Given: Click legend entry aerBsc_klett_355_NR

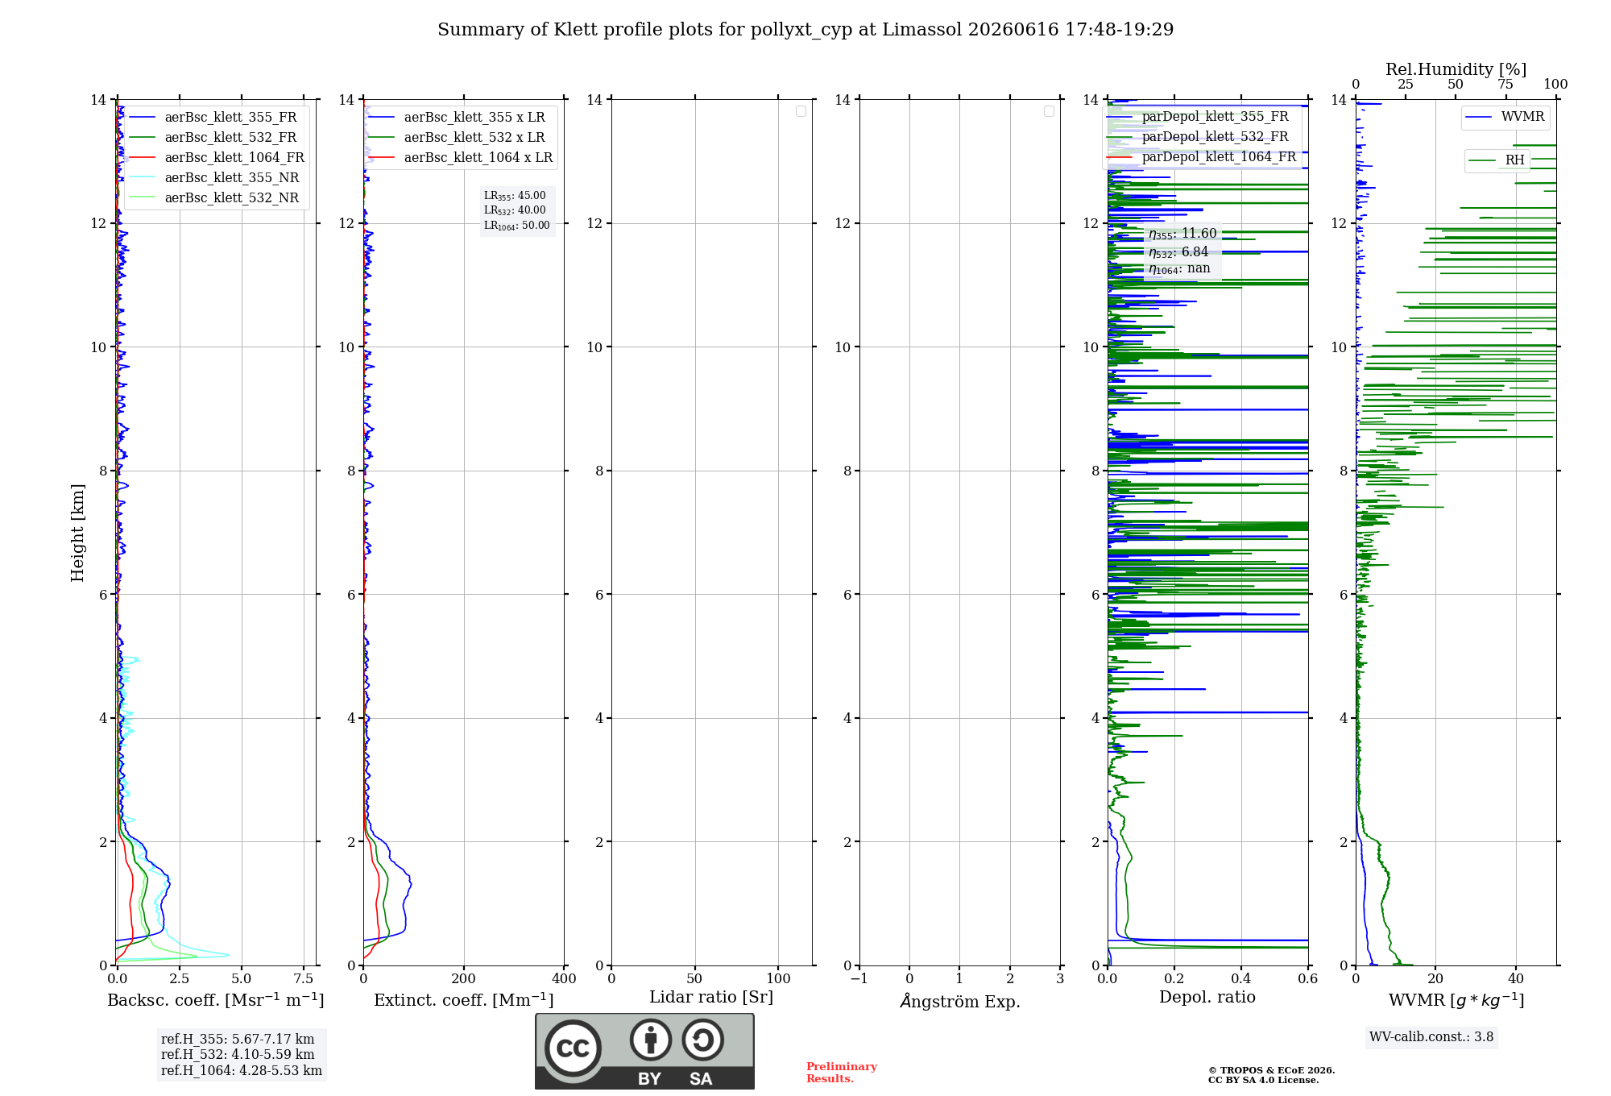Looking at the screenshot, I should (213, 177).
